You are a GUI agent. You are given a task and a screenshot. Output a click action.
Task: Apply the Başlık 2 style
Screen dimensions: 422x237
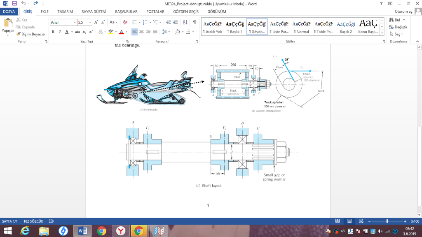(346, 27)
